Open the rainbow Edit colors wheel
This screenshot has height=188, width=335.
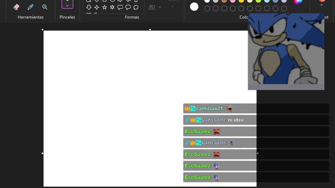(298, 1)
